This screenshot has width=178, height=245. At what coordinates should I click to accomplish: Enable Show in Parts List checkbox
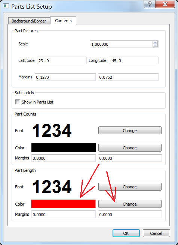18,102
